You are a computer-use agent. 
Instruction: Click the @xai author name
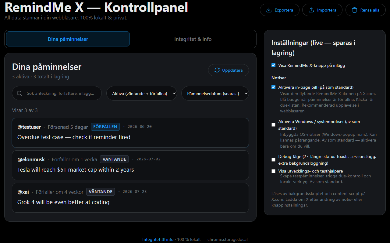23,192
